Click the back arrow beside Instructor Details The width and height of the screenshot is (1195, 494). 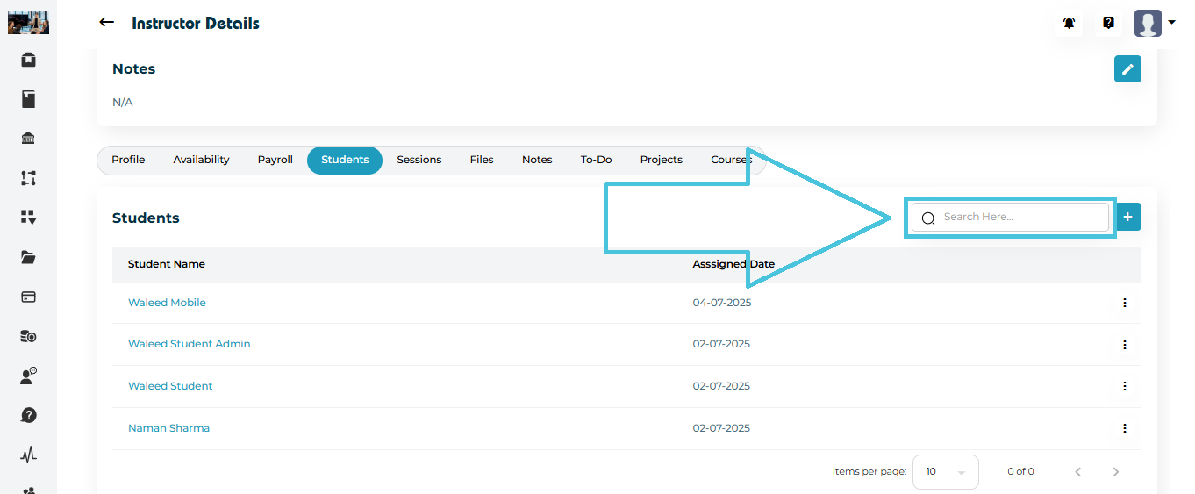[x=107, y=23]
